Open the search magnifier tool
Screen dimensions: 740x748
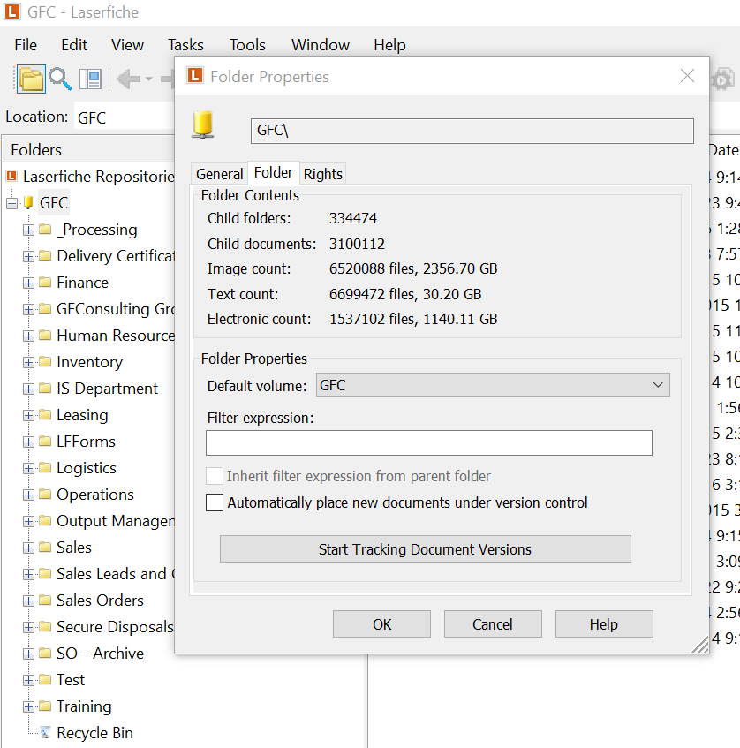pyautogui.click(x=60, y=79)
